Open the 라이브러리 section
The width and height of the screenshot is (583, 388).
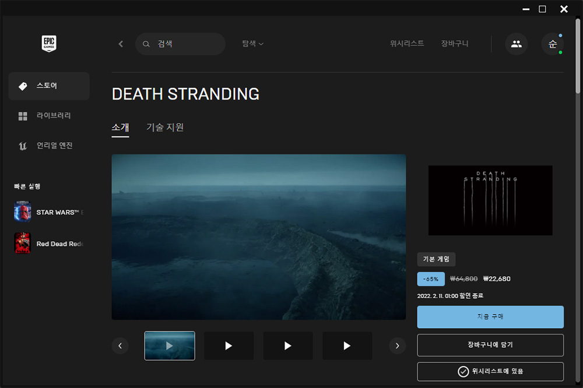tap(49, 116)
